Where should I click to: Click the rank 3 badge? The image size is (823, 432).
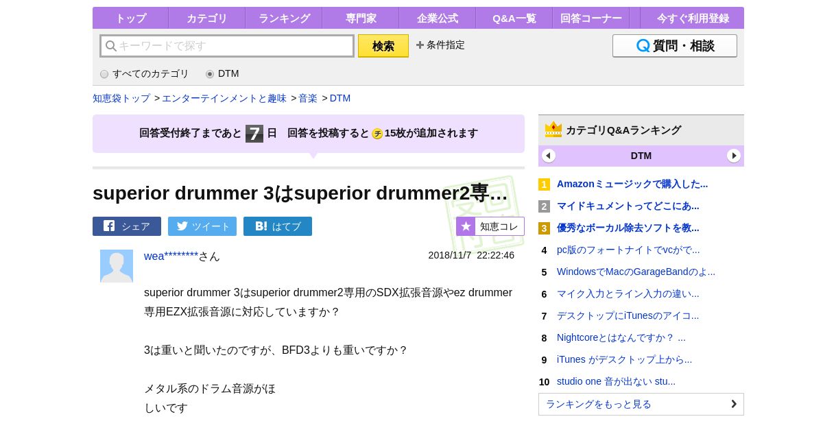[544, 228]
